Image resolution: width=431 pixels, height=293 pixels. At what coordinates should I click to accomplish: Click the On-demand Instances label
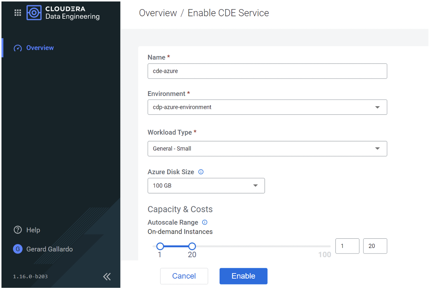(x=180, y=232)
